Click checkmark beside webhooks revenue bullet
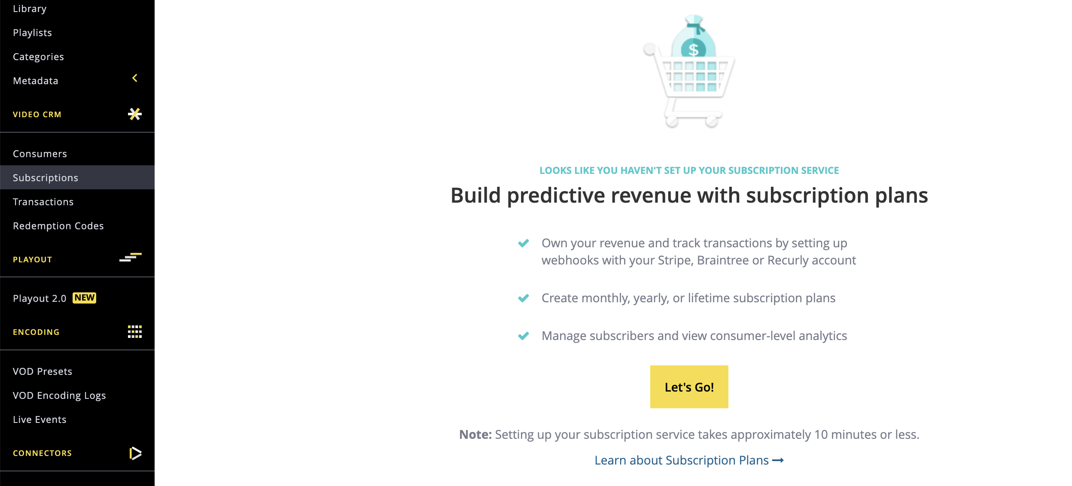The image size is (1072, 486). (x=523, y=243)
